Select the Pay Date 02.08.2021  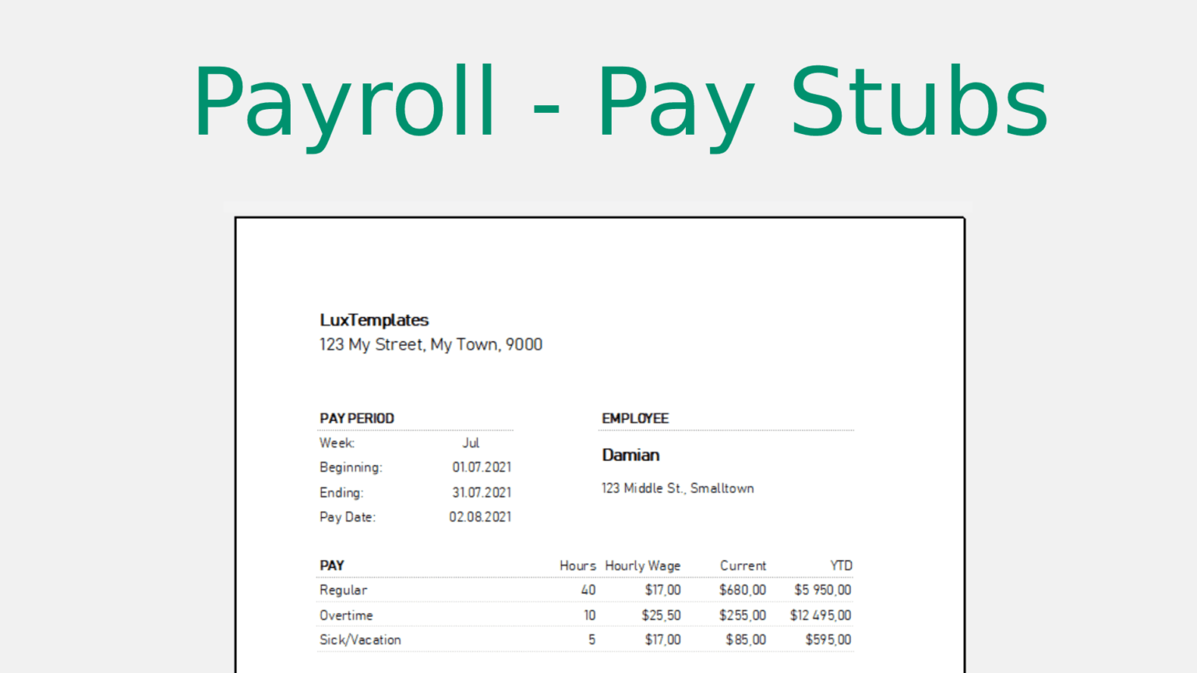481,516
